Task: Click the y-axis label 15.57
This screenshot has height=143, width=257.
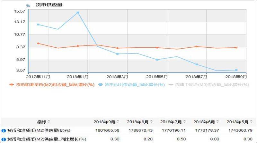Action: 20,11
